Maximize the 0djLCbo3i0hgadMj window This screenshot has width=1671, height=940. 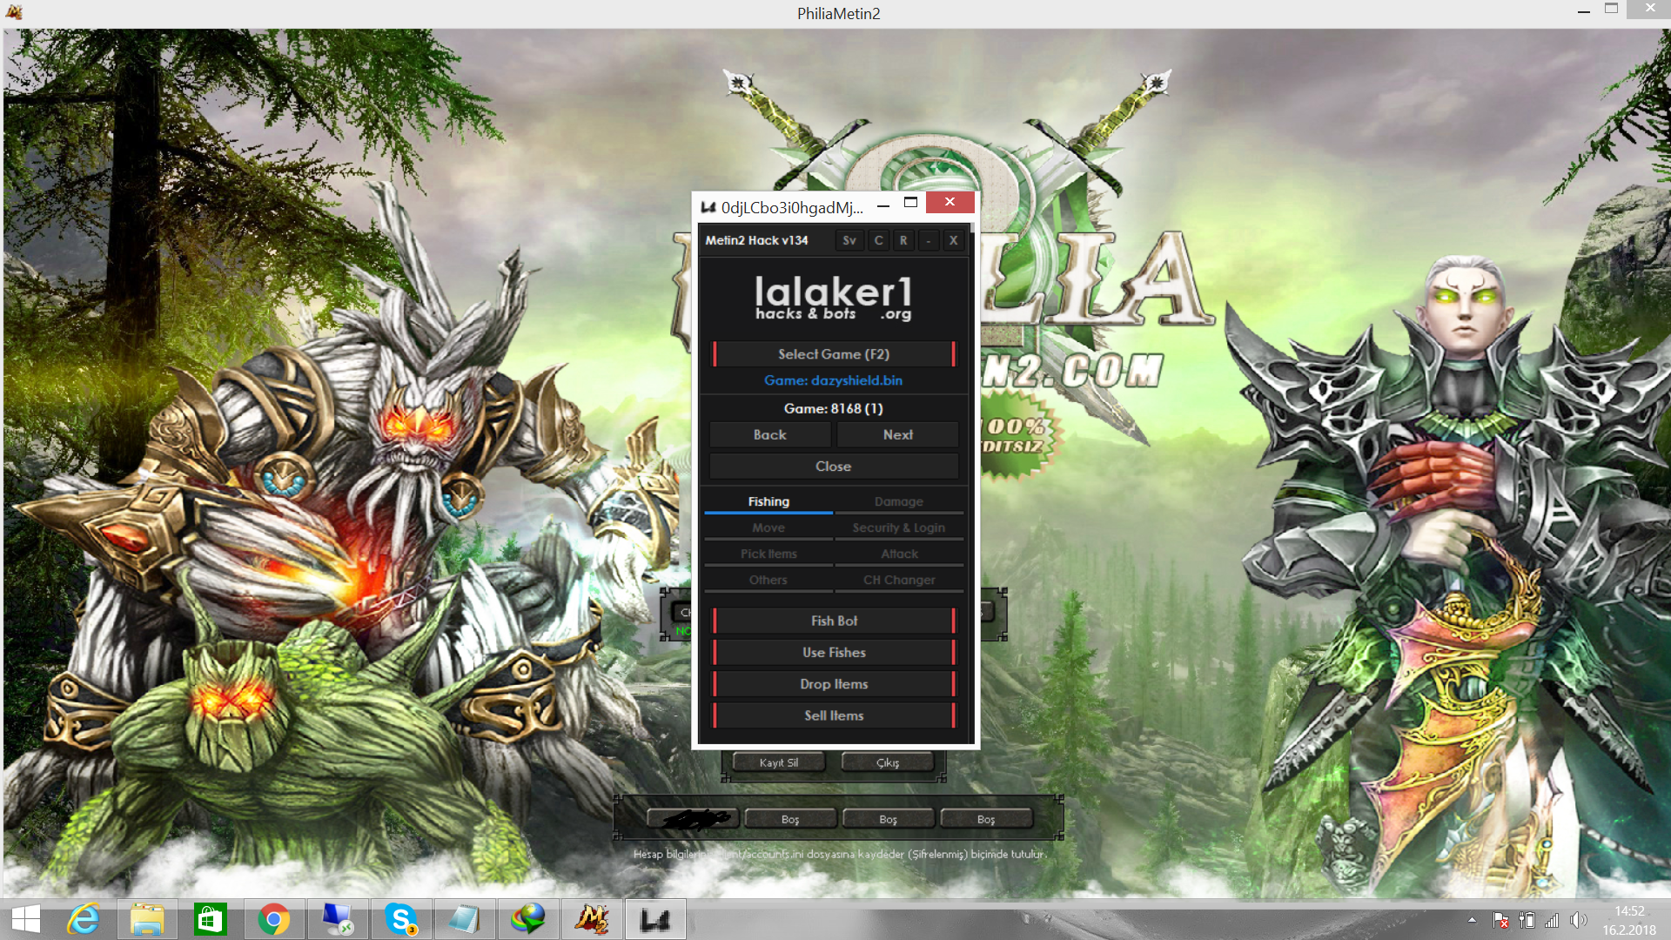911,203
